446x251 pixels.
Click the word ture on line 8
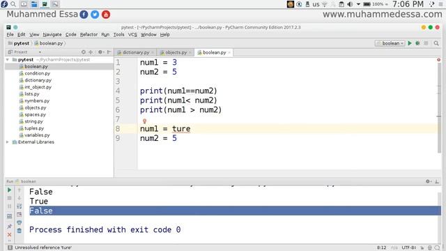[x=181, y=128]
